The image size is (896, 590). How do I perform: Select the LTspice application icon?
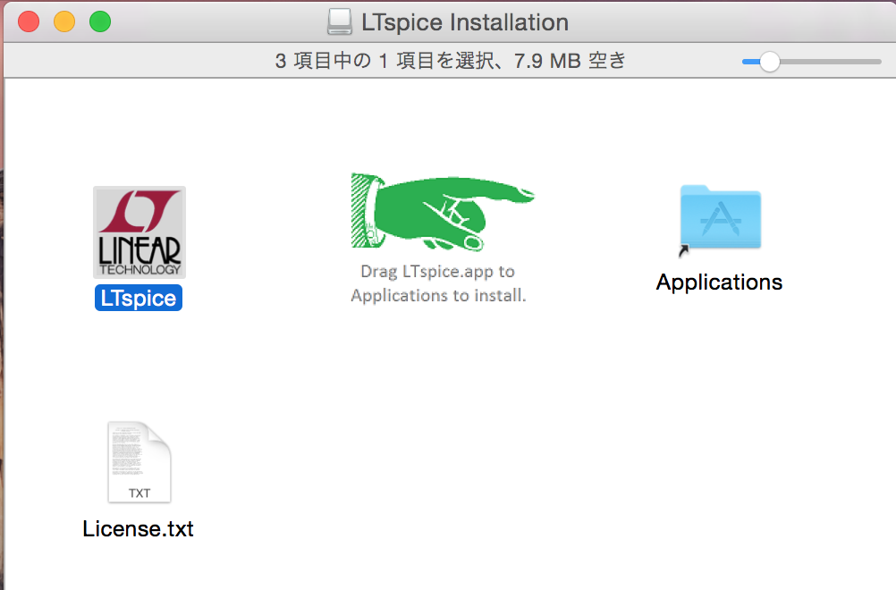click(139, 232)
